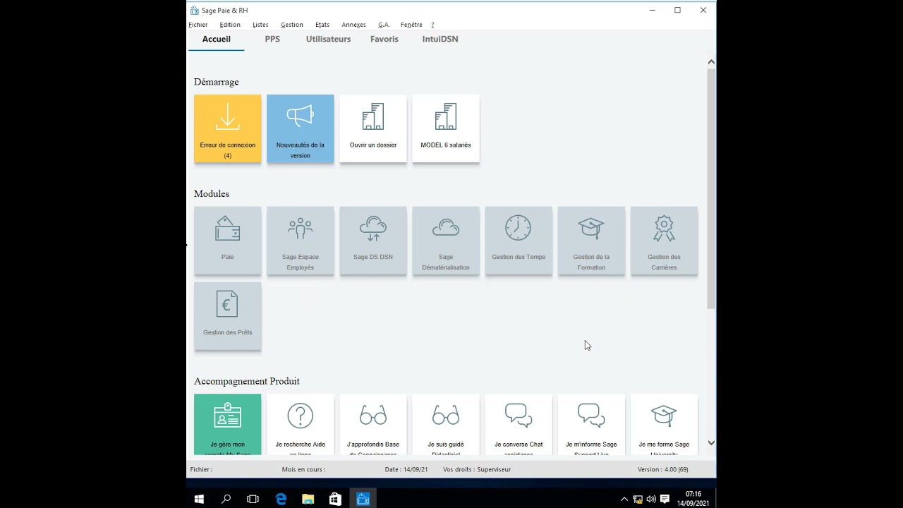Switch to the IntuiDSN tab
Screen dimensions: 903x508
click(x=440, y=40)
